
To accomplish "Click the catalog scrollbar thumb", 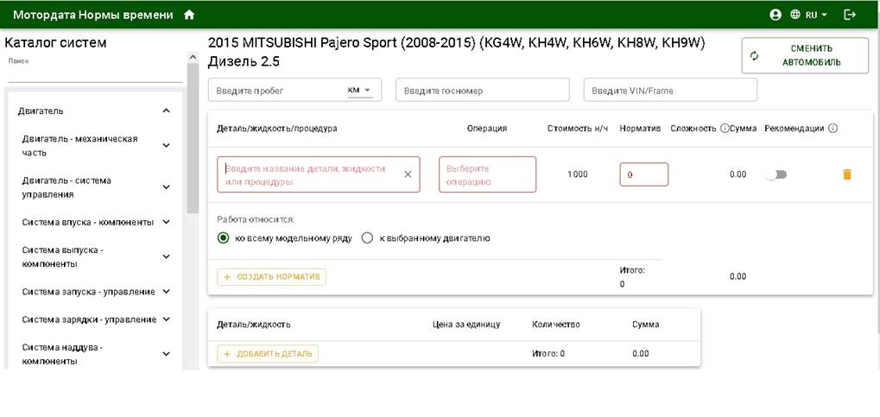I will (193, 138).
